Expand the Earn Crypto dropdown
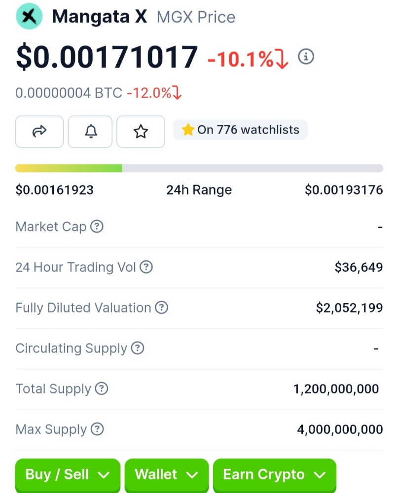This screenshot has width=398, height=493. click(x=274, y=475)
